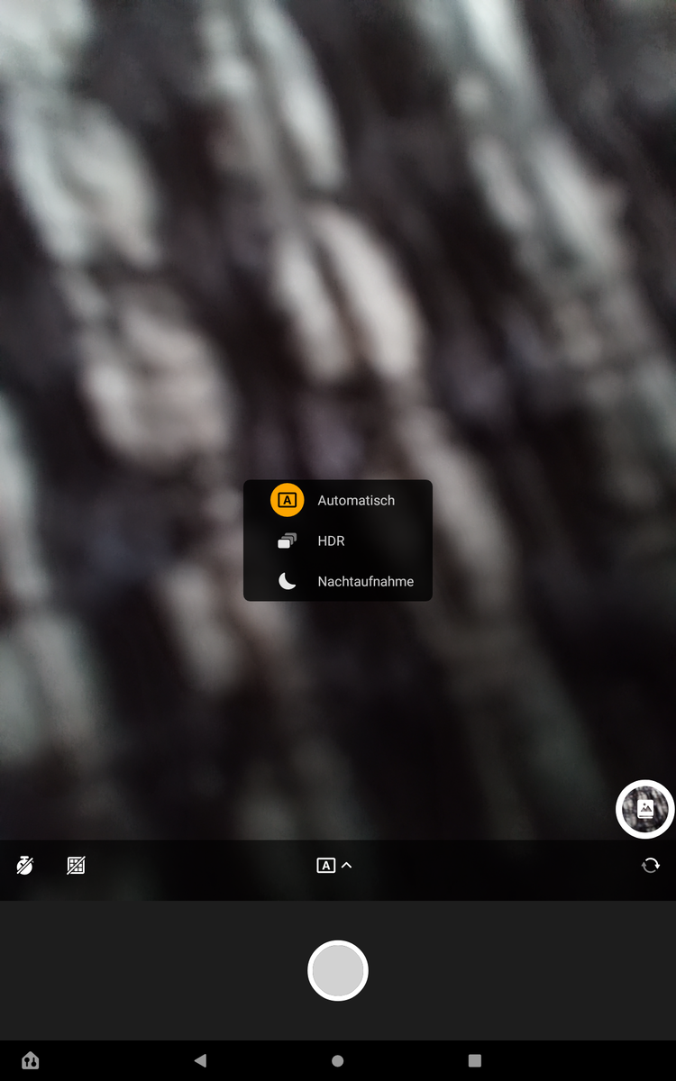676x1081 pixels.
Task: Tap the Android home circle button
Action: [x=338, y=1060]
